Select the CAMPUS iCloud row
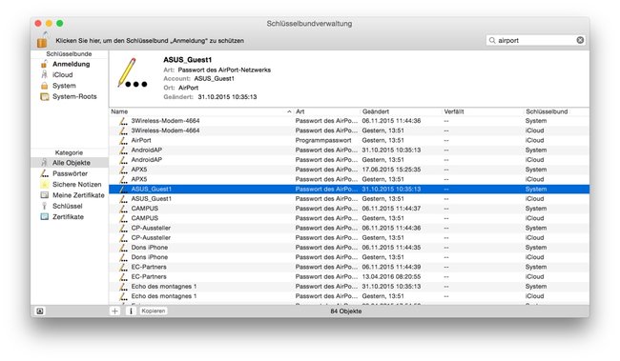This screenshot has width=620, height=361. coord(349,218)
